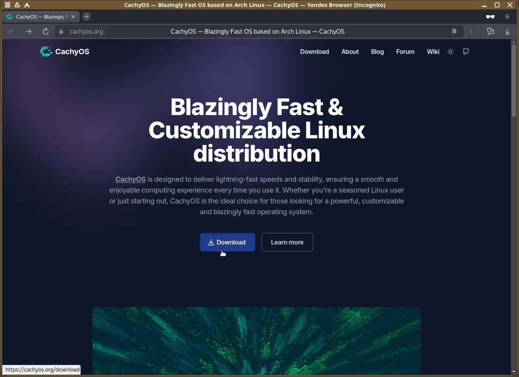Open the browser downloads panel
Image resolution: width=519 pixels, height=377 pixels.
click(507, 31)
